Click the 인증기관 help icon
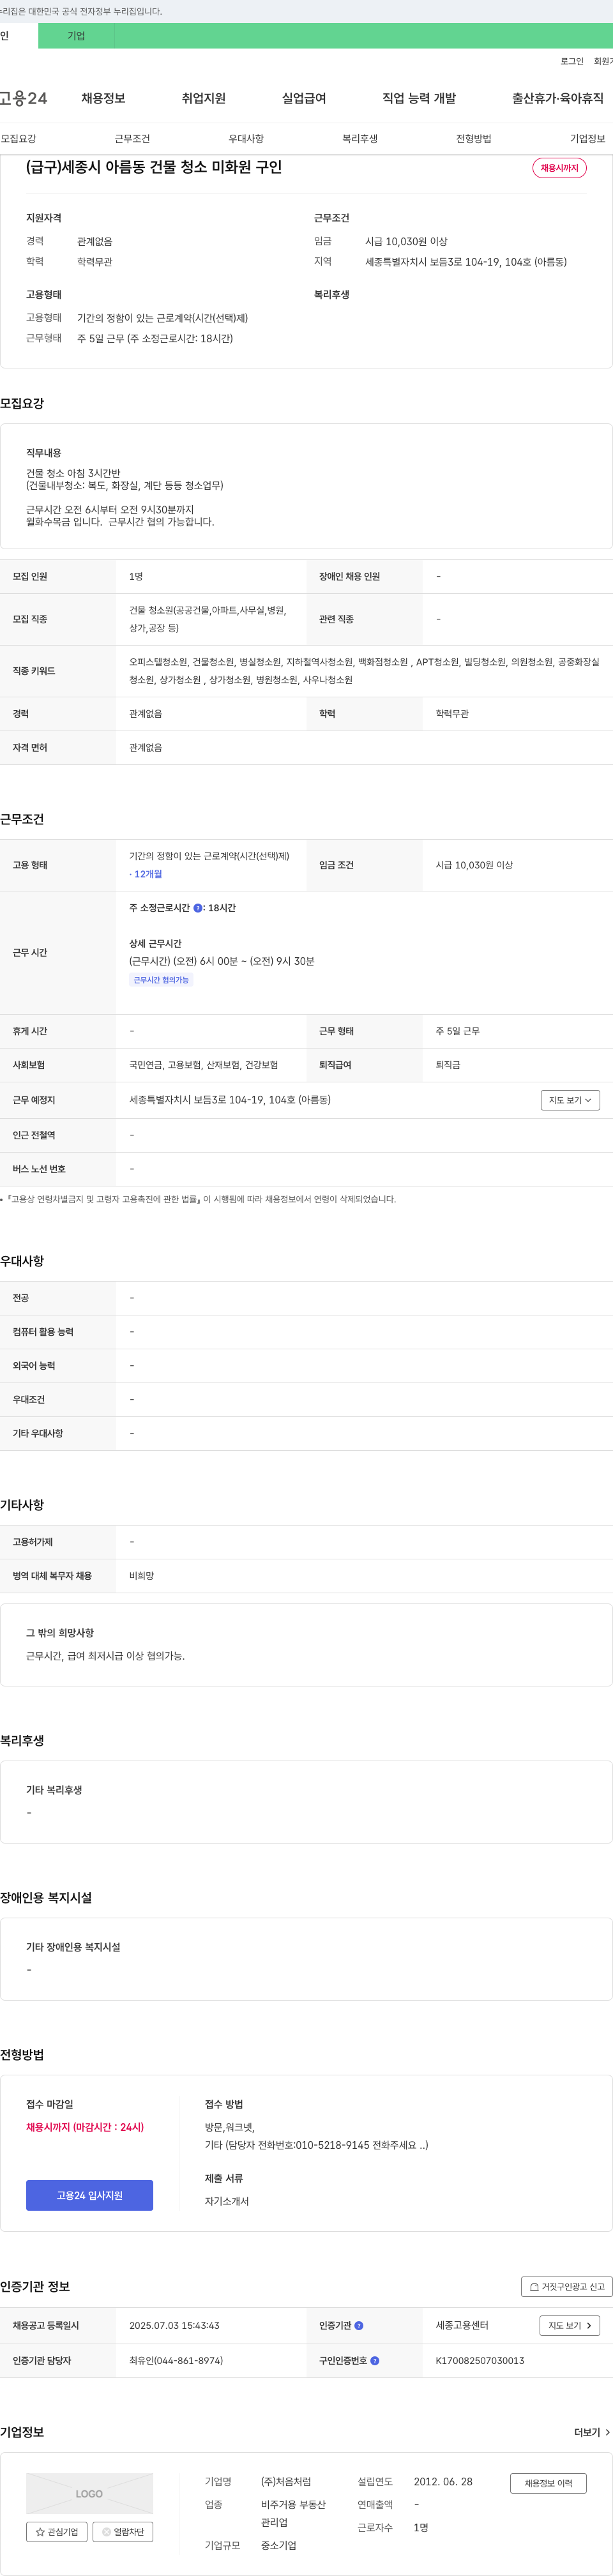 point(359,2326)
